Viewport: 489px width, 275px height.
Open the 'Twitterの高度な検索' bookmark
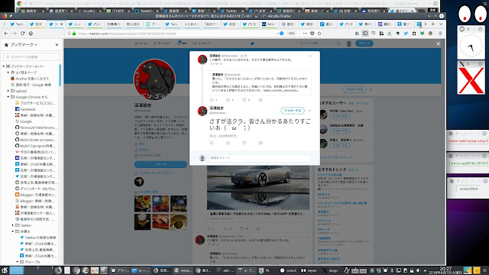pos(37,238)
